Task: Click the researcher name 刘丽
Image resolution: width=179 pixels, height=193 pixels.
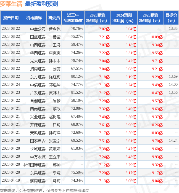Action: pos(57,69)
